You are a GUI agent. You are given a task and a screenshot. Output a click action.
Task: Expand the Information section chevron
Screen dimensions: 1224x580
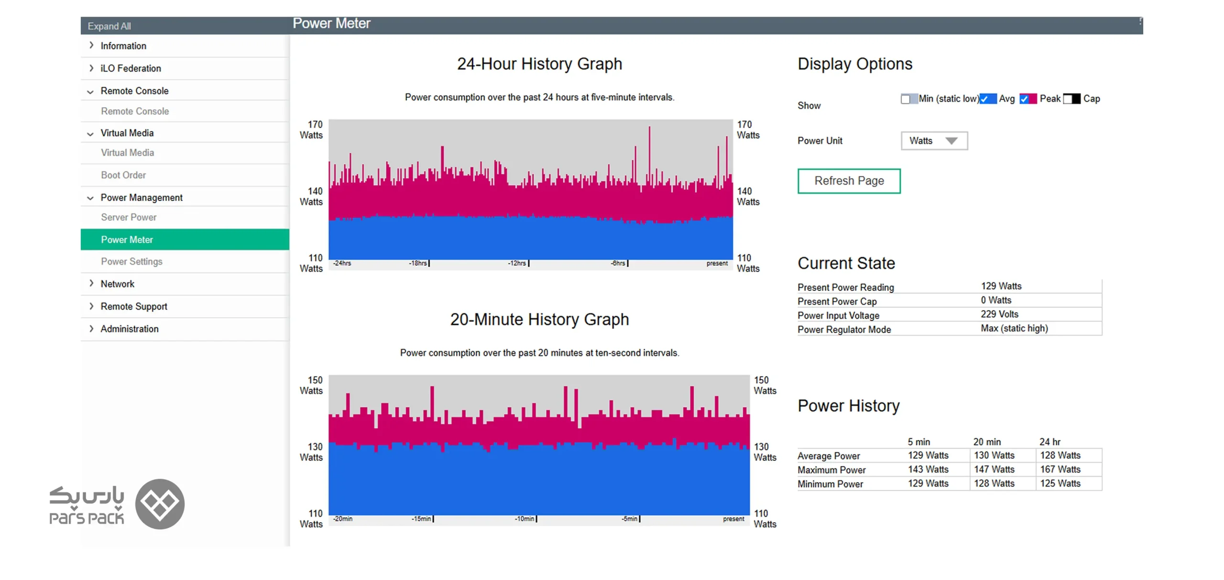[91, 45]
